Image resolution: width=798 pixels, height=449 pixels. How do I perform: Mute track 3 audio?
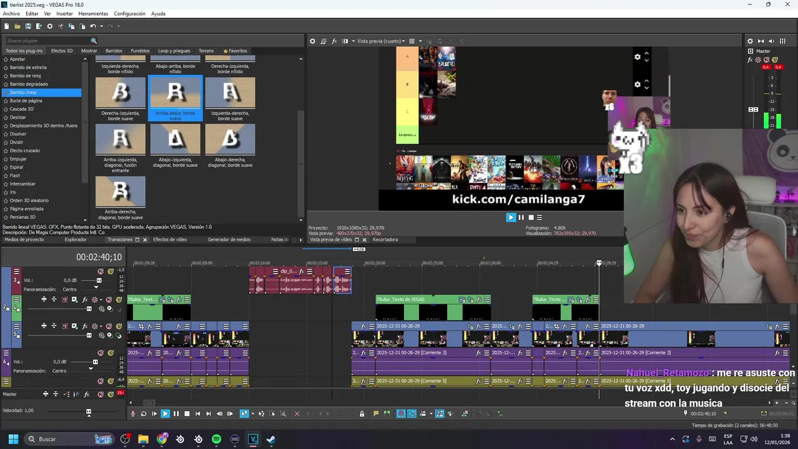pos(100,271)
